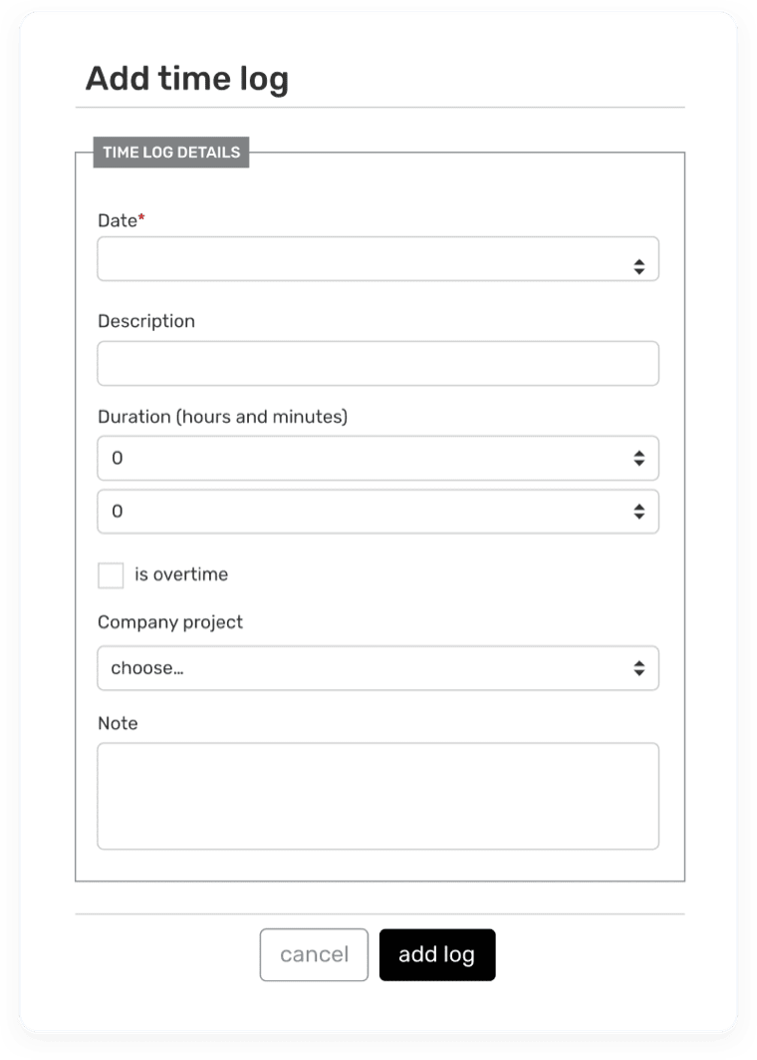Open the Date selection dropdown
757x1060 pixels.
tap(378, 259)
